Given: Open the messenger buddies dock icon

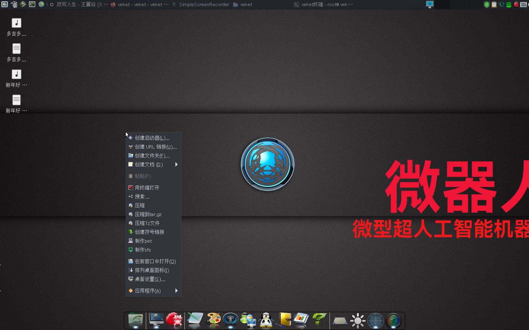Looking at the screenshot, I should click(248, 320).
